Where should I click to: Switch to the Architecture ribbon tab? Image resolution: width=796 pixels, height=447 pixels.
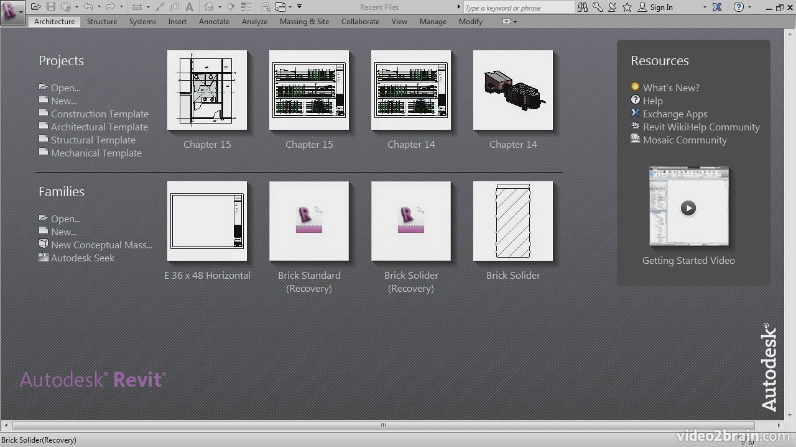pyautogui.click(x=54, y=21)
